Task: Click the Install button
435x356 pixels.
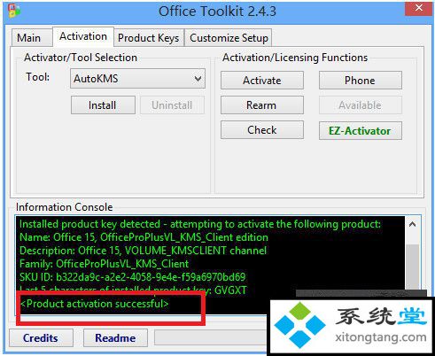Action: point(103,105)
